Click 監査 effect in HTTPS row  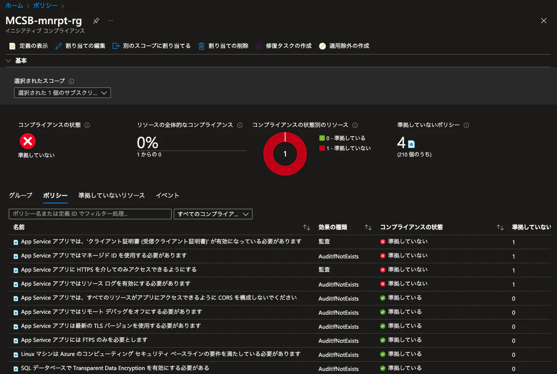pos(324,269)
